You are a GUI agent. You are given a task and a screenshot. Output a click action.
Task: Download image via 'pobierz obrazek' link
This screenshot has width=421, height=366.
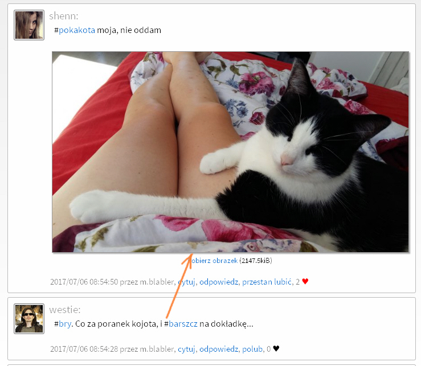(215, 261)
